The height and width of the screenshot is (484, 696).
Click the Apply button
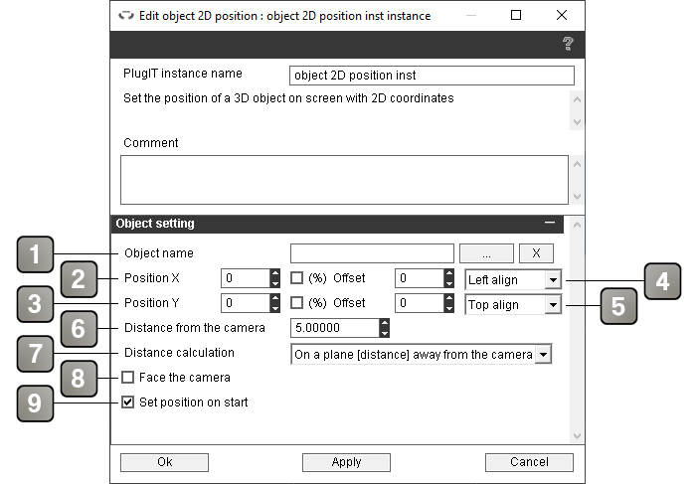[346, 462]
